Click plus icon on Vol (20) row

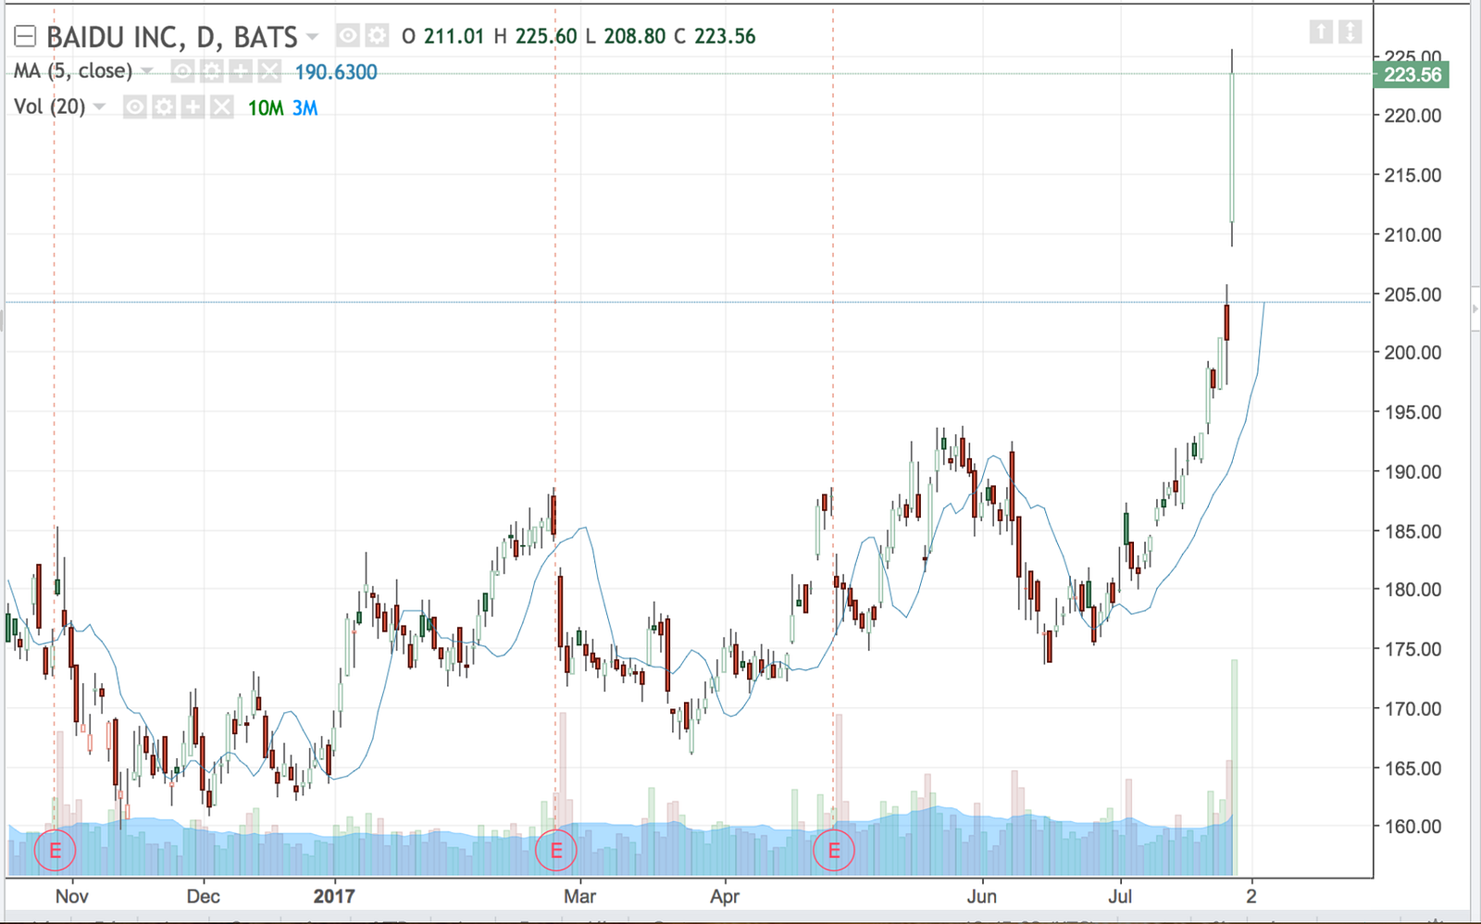[193, 107]
